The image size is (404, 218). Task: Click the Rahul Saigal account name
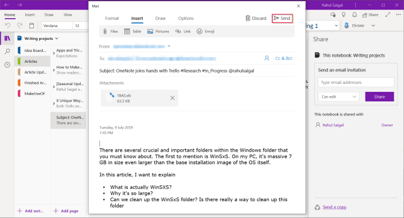point(332,5)
